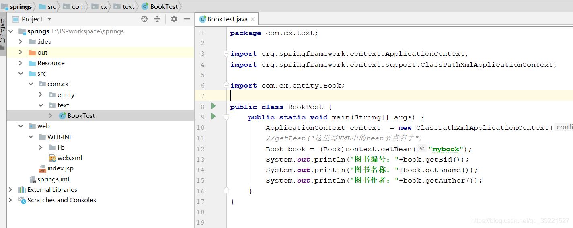Click ClassPathXmlApplicationContext on line 10

pos(482,128)
